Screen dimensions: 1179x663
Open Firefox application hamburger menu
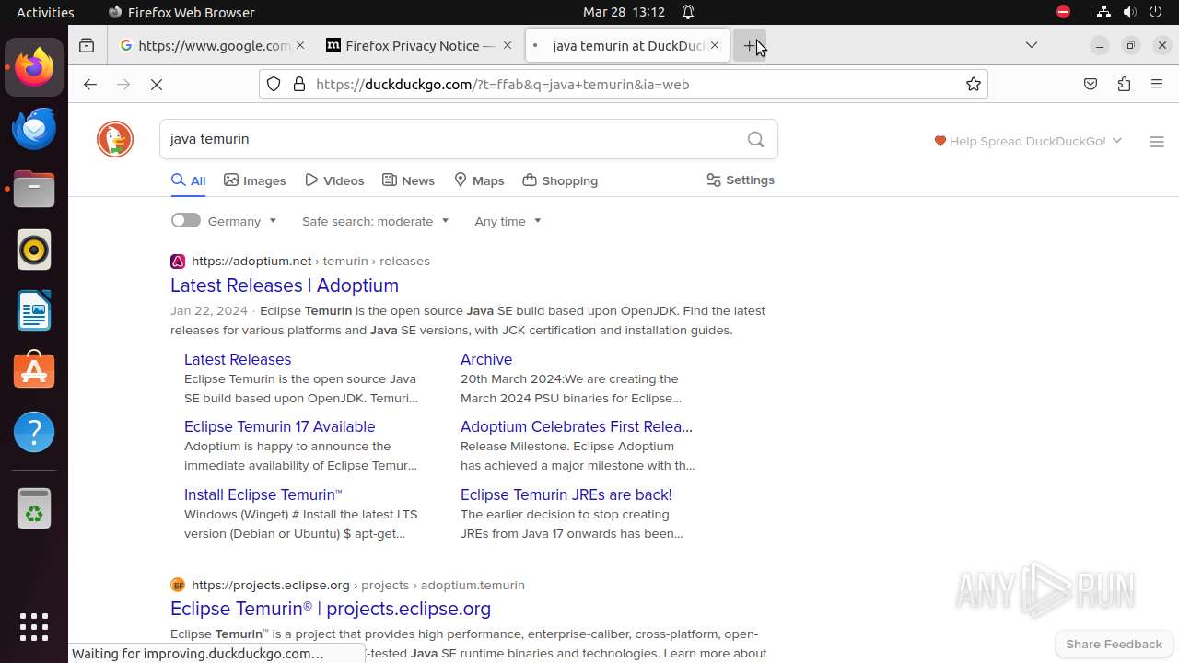tap(1157, 84)
